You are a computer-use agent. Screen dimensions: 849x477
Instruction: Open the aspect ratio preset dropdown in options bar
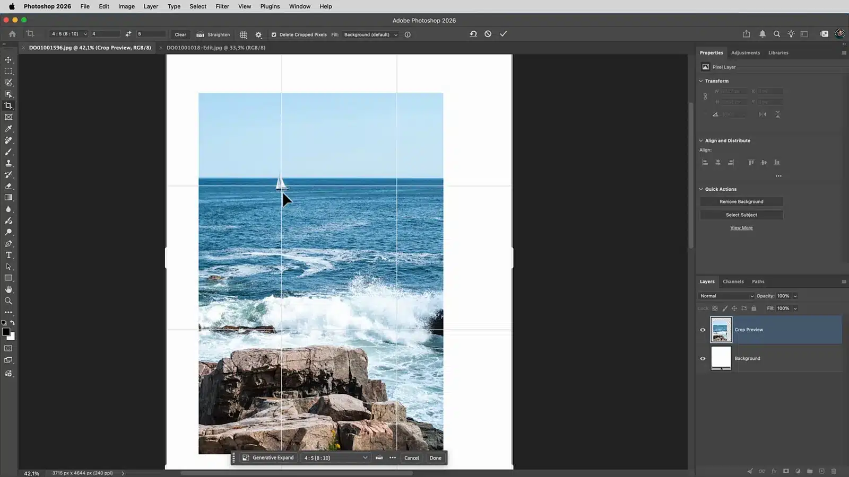click(69, 34)
